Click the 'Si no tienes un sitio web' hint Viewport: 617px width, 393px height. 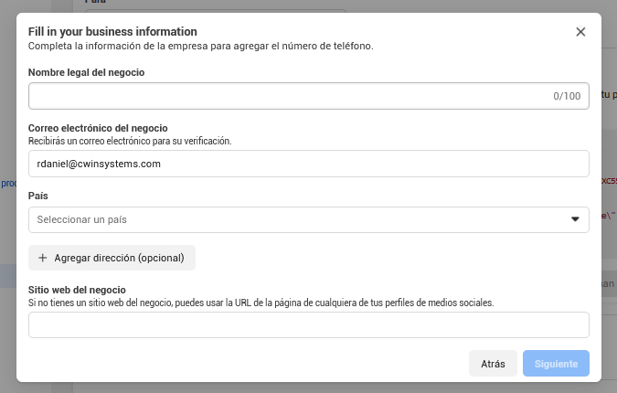261,303
